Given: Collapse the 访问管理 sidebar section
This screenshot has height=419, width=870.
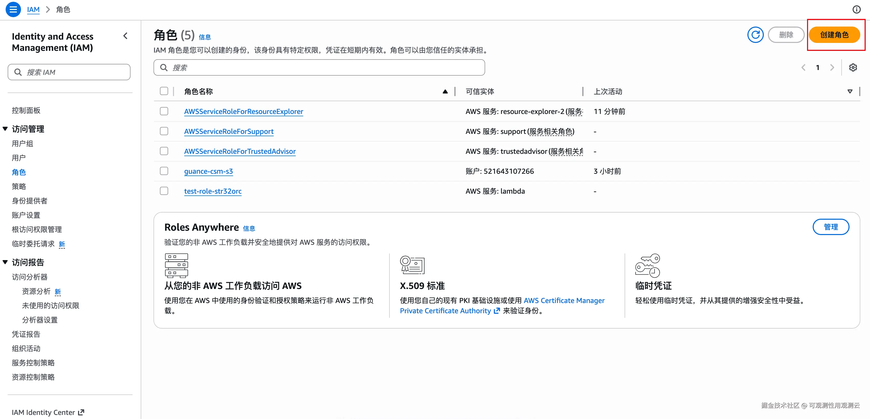Looking at the screenshot, I should tap(5, 129).
